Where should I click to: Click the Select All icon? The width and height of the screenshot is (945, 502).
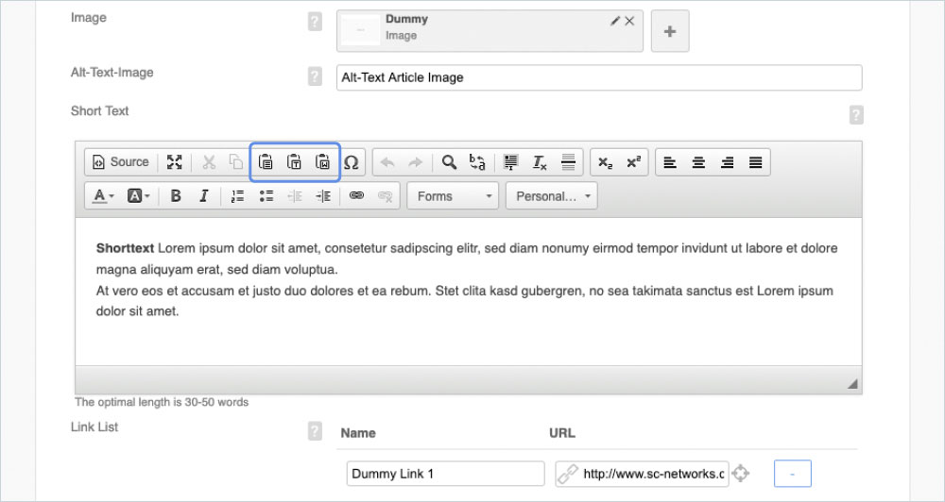[x=511, y=162]
